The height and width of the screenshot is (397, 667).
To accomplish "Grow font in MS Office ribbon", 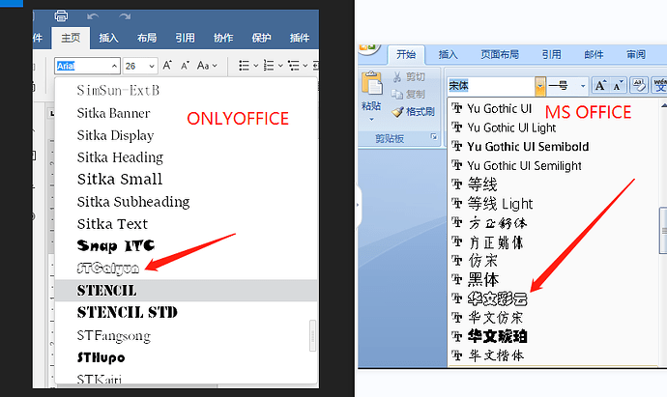I will pyautogui.click(x=600, y=85).
